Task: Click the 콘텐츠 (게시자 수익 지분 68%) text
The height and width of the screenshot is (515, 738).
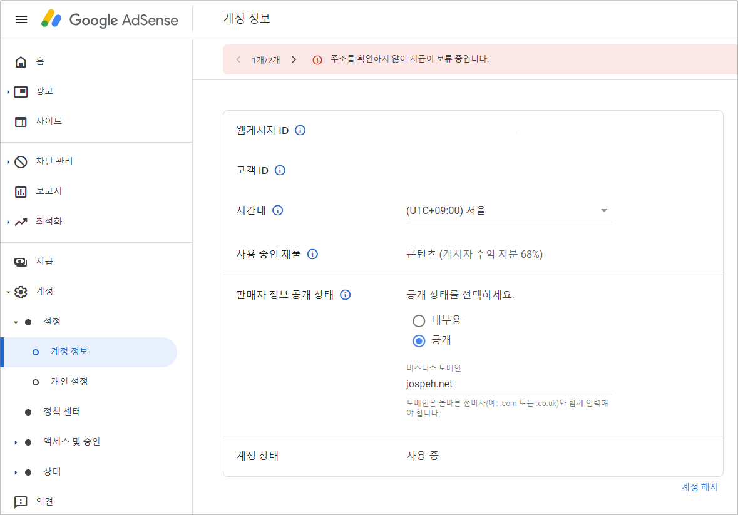Action: click(474, 255)
